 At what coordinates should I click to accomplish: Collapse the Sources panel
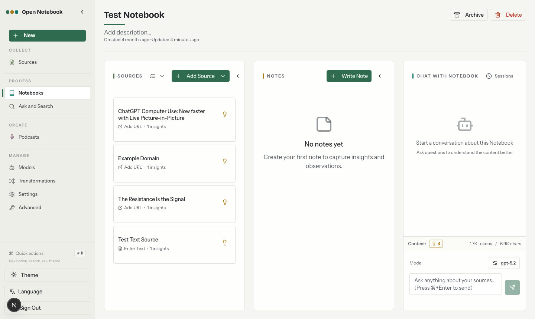coord(238,76)
